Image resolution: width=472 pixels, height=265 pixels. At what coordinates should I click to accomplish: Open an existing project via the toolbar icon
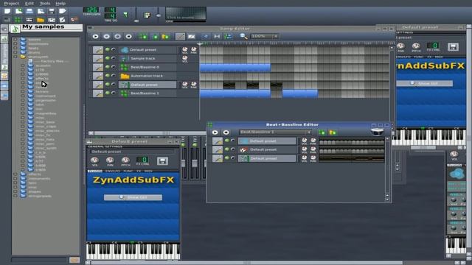tap(29, 11)
